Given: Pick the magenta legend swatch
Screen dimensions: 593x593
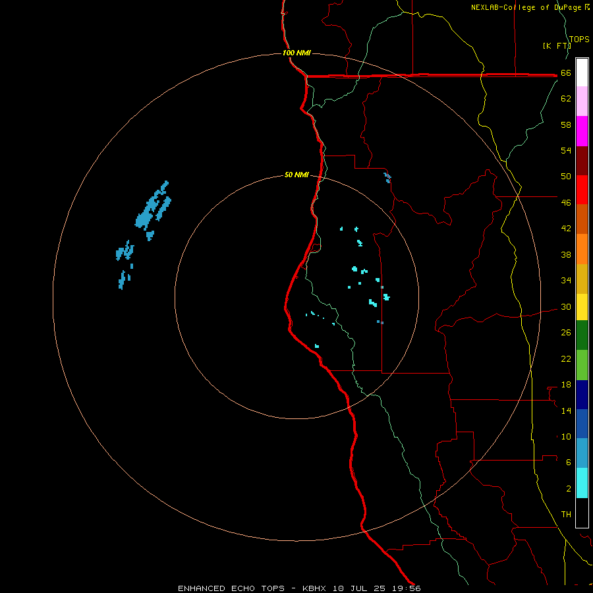Looking at the screenshot, I should (582, 131).
